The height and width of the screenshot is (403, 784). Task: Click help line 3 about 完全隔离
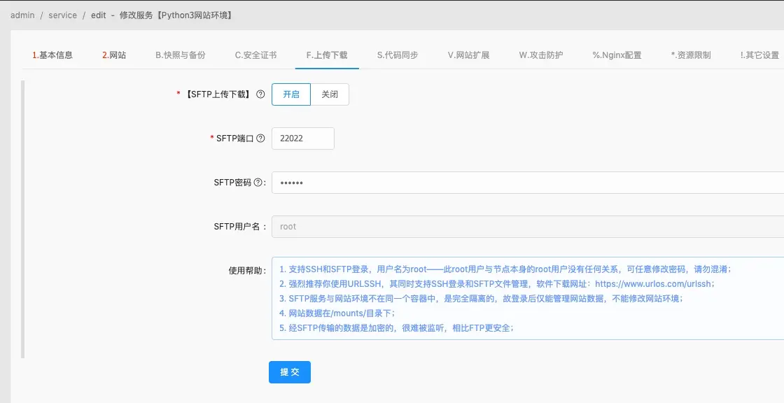[481, 299]
